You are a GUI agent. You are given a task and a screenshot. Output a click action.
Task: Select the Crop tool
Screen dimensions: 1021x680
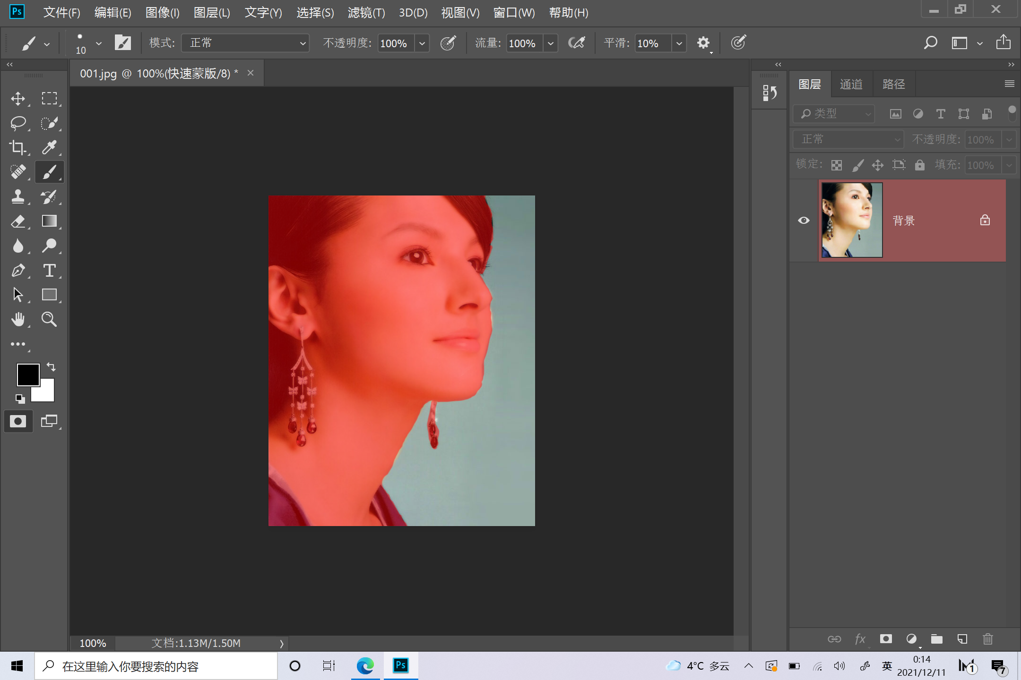[x=18, y=147]
